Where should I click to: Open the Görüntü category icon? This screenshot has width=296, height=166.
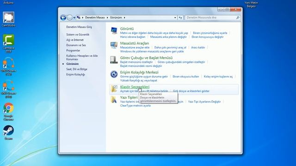[x=114, y=30]
